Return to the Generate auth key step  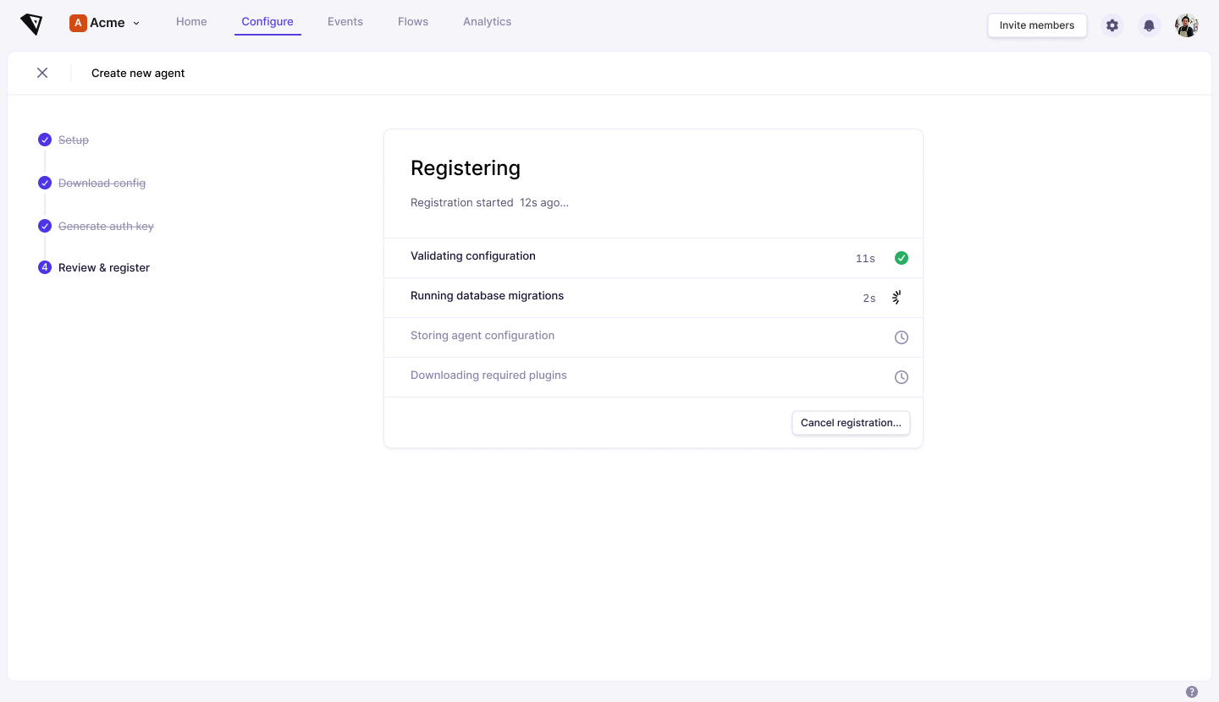click(x=106, y=226)
